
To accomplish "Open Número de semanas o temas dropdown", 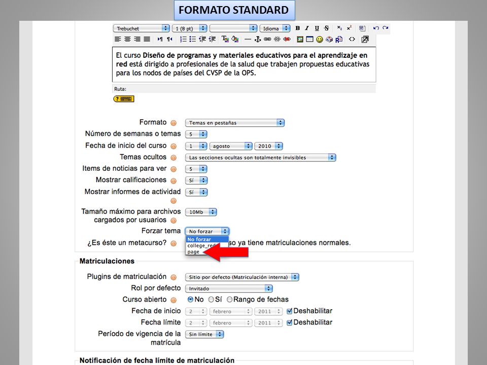I will point(196,134).
